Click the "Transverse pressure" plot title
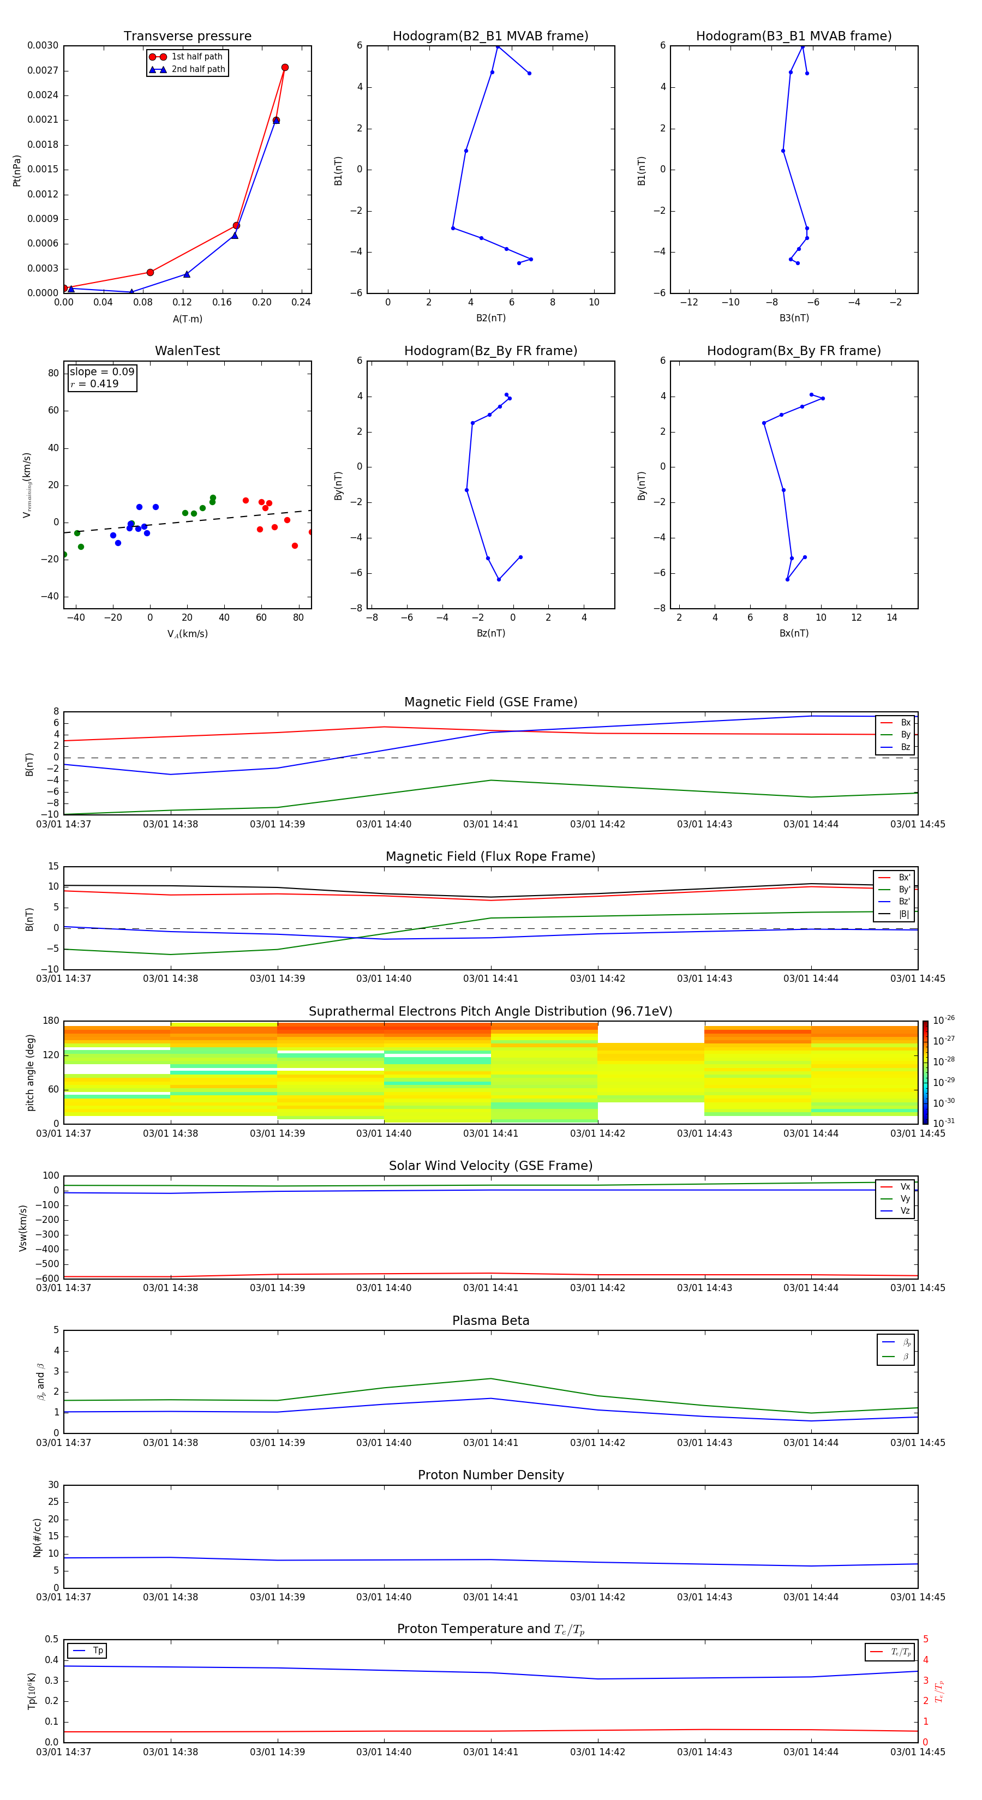 tap(187, 37)
